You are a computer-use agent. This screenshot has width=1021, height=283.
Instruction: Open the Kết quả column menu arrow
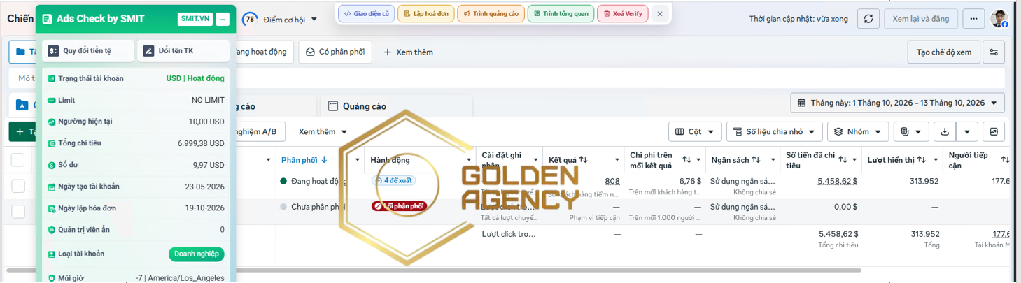tap(617, 160)
